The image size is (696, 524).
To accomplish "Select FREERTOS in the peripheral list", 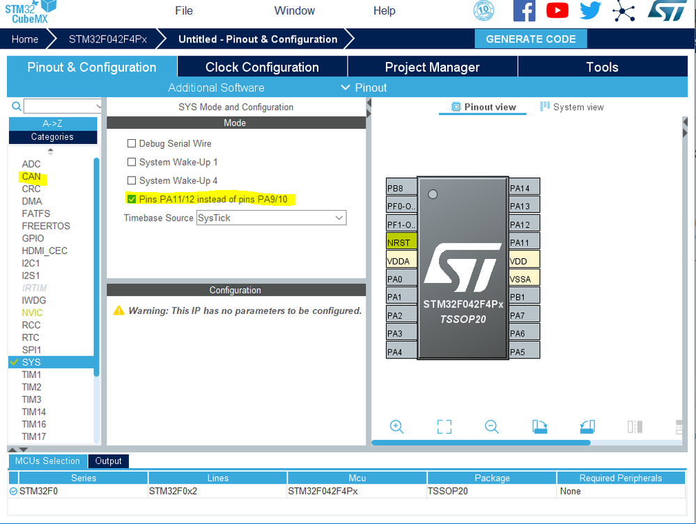I will click(46, 225).
